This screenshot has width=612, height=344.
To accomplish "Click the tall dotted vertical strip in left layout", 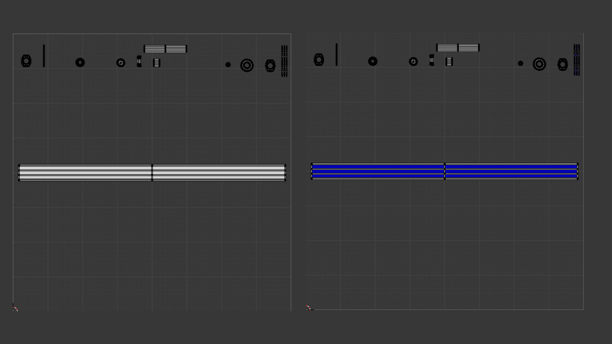I will 284,61.
